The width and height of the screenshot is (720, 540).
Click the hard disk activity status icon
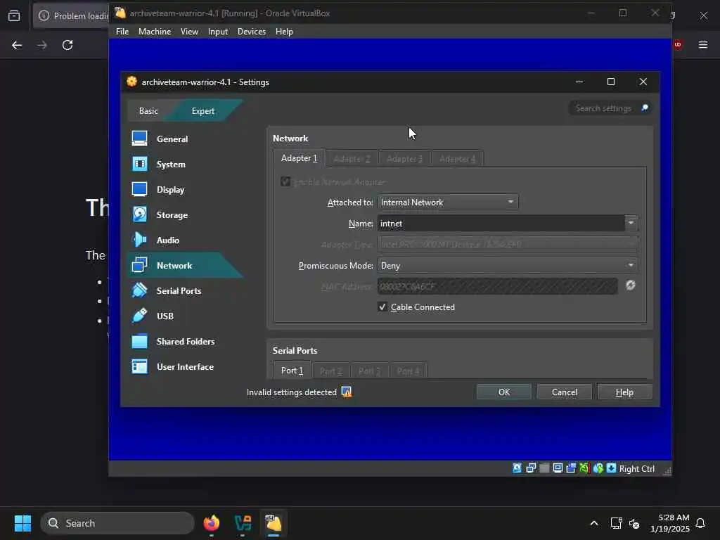coord(517,468)
